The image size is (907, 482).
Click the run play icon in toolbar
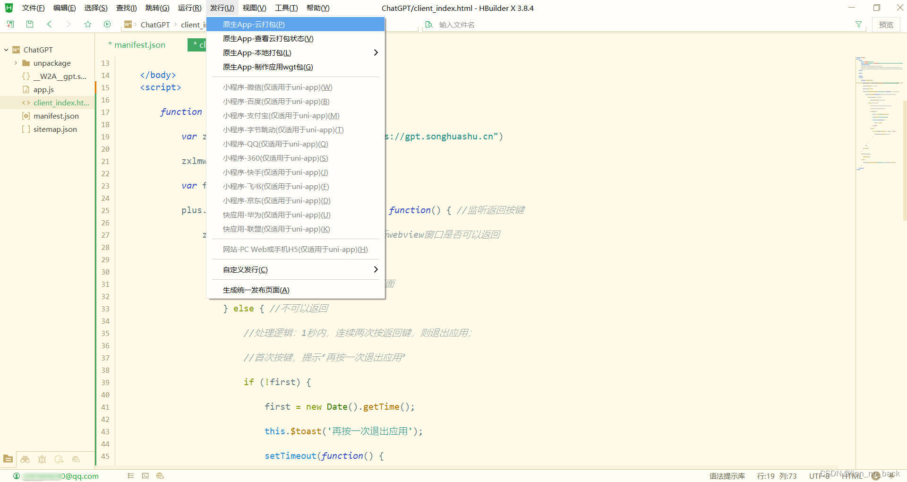coord(107,24)
